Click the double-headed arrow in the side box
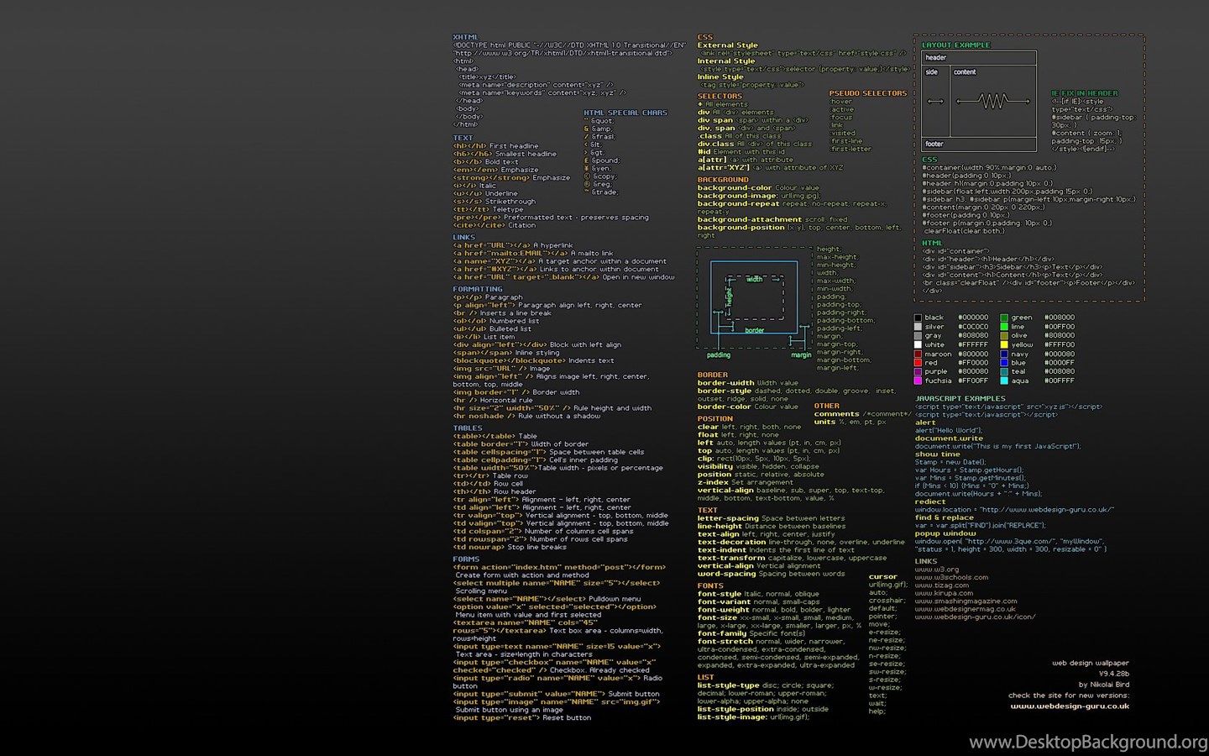Viewport: 1209px width, 756px height. pyautogui.click(x=935, y=102)
